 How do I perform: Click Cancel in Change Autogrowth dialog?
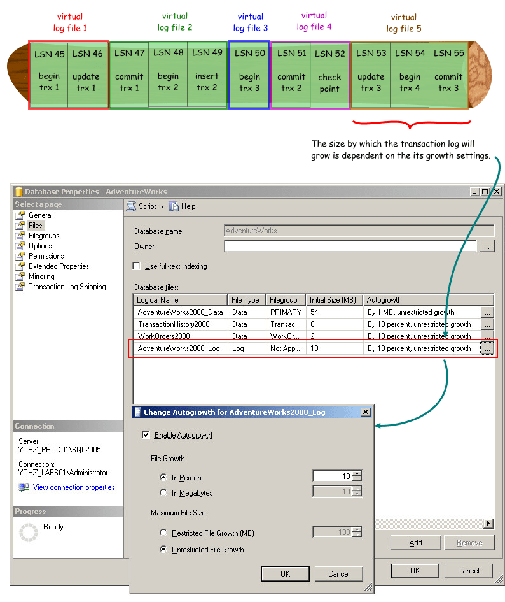[338, 574]
